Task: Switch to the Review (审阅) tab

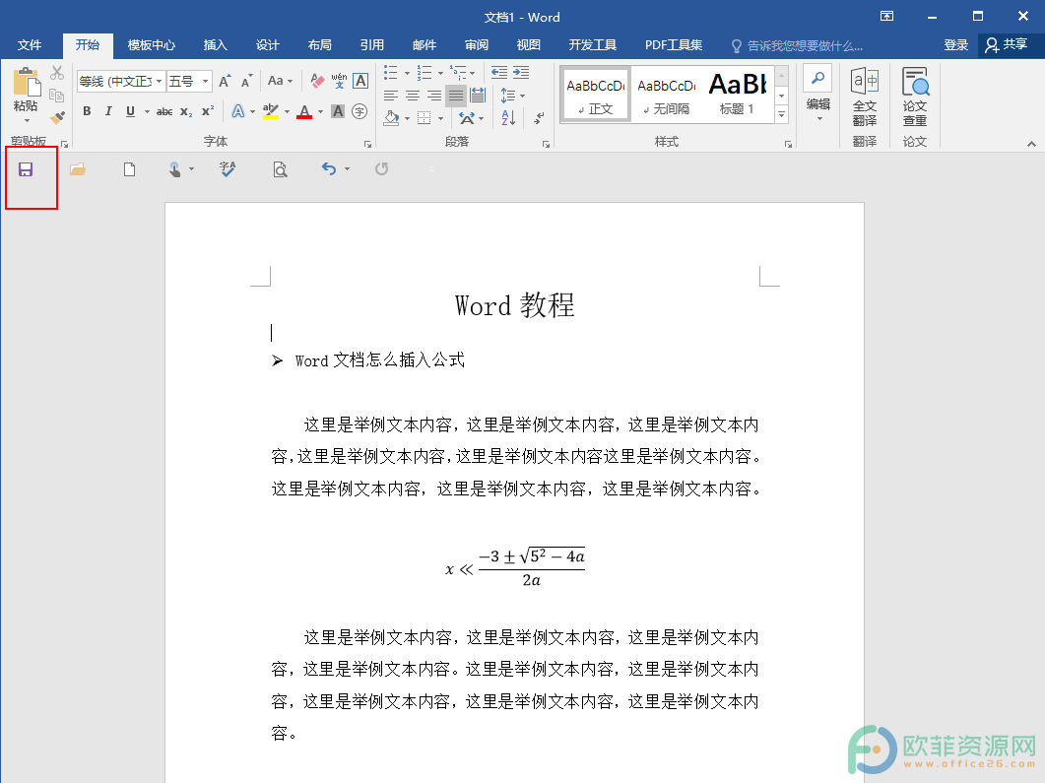Action: [477, 45]
